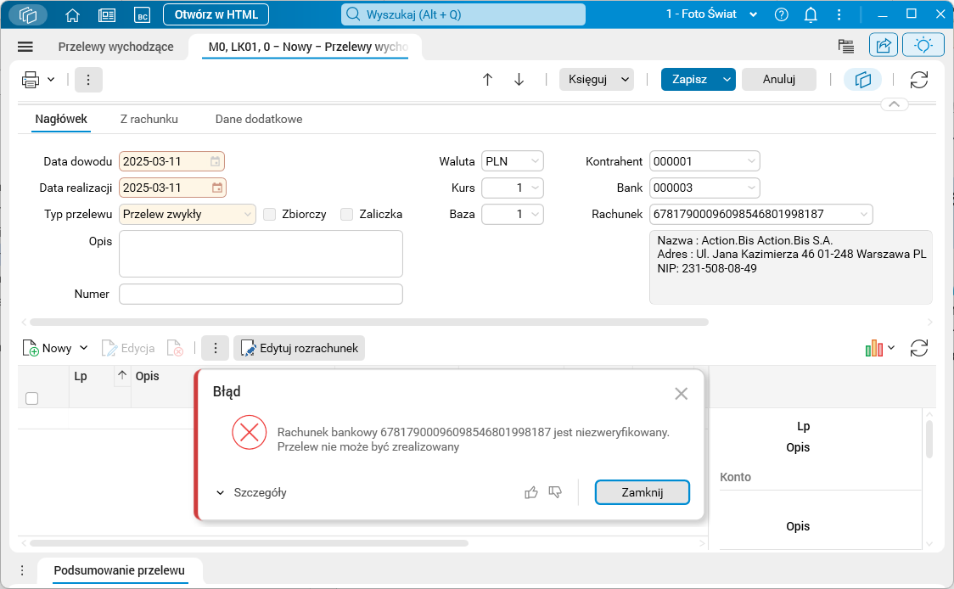Click the printer icon
The height and width of the screenshot is (589, 954).
pyautogui.click(x=31, y=80)
